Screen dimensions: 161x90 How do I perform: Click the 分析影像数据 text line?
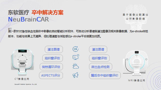coord(135,19)
